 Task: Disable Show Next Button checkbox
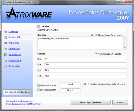click(38, 90)
